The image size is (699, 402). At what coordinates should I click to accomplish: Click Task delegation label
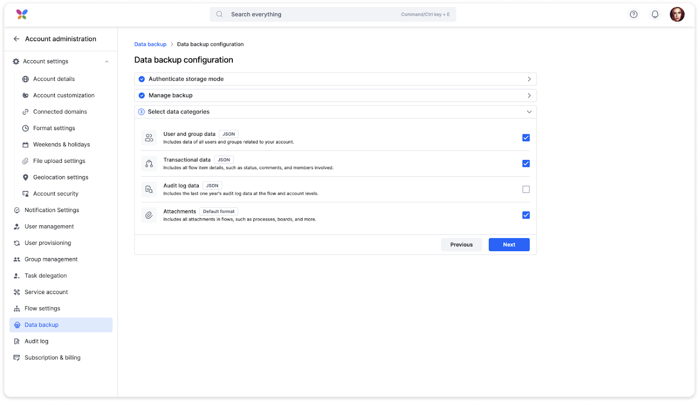tap(46, 276)
